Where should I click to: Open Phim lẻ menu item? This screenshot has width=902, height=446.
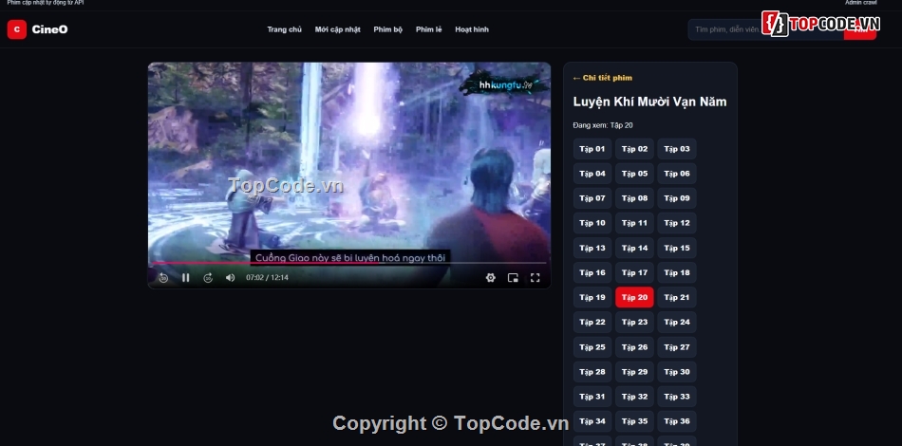pyautogui.click(x=428, y=29)
